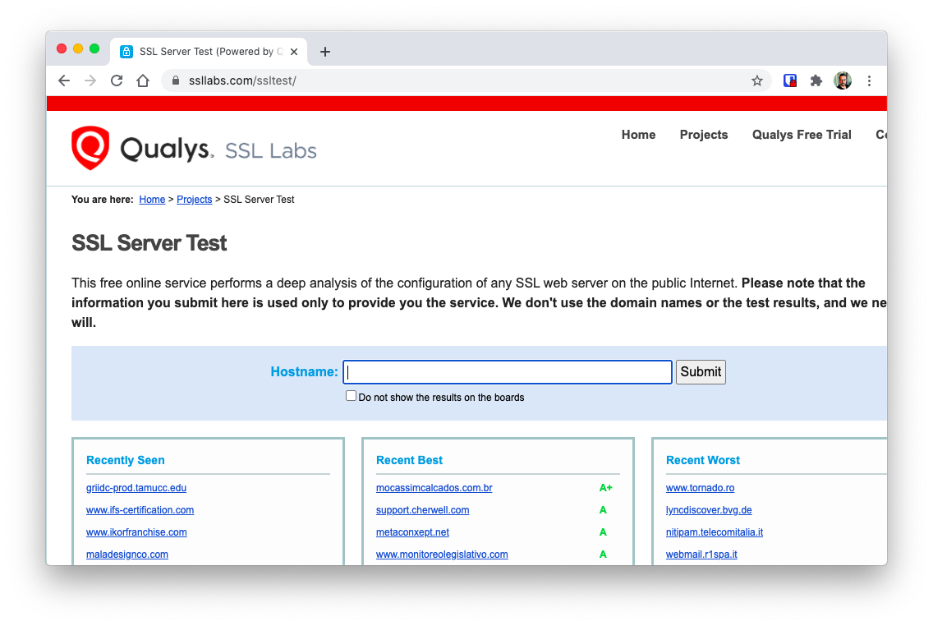Click the A+ grade beside mocassimcalcados.com.br
The height and width of the screenshot is (626, 933).
click(x=606, y=488)
